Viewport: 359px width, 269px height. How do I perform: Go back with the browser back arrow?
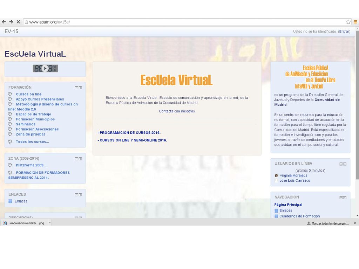click(x=4, y=22)
